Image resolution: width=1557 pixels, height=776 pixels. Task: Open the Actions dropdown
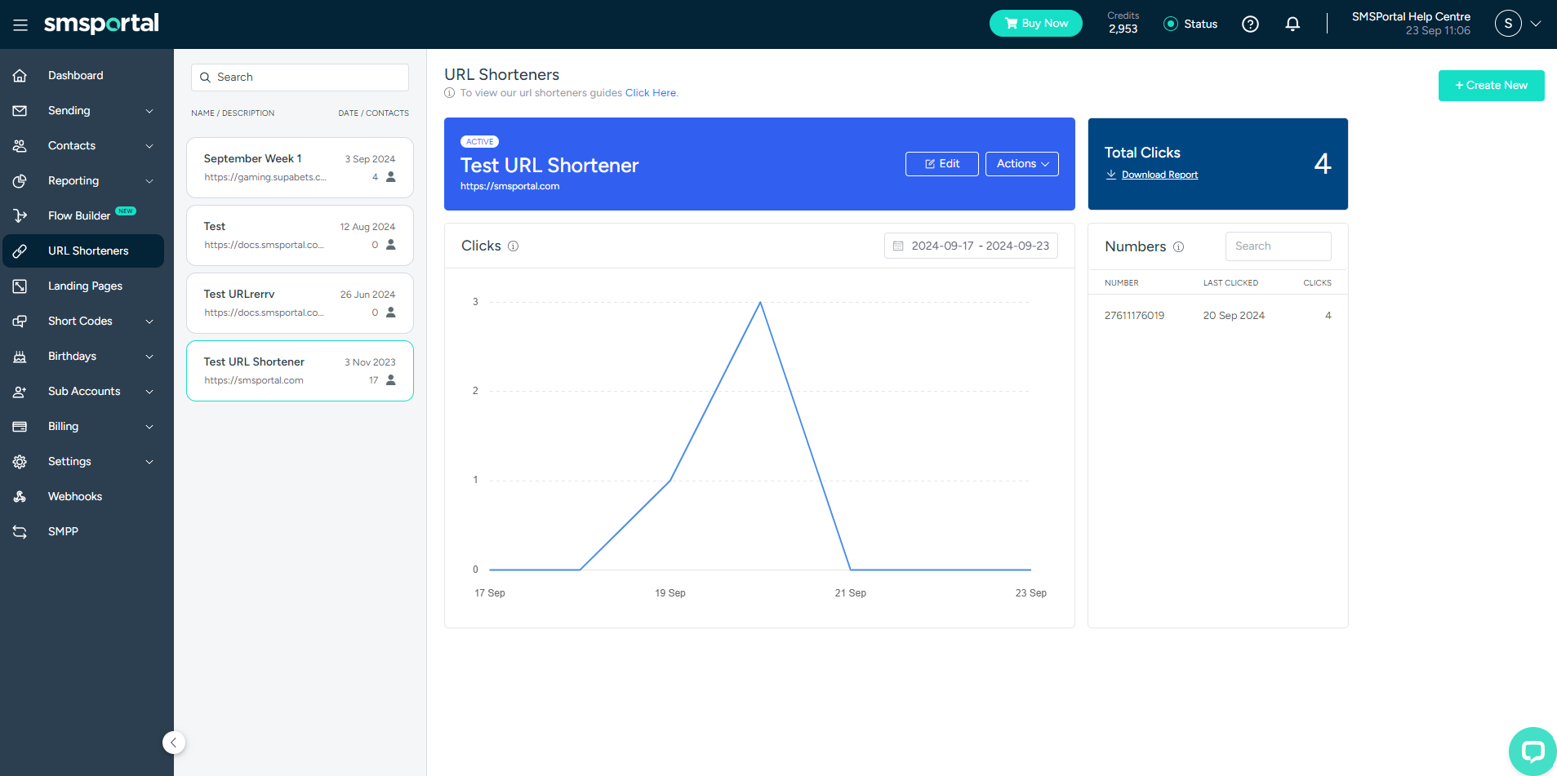pos(1022,164)
